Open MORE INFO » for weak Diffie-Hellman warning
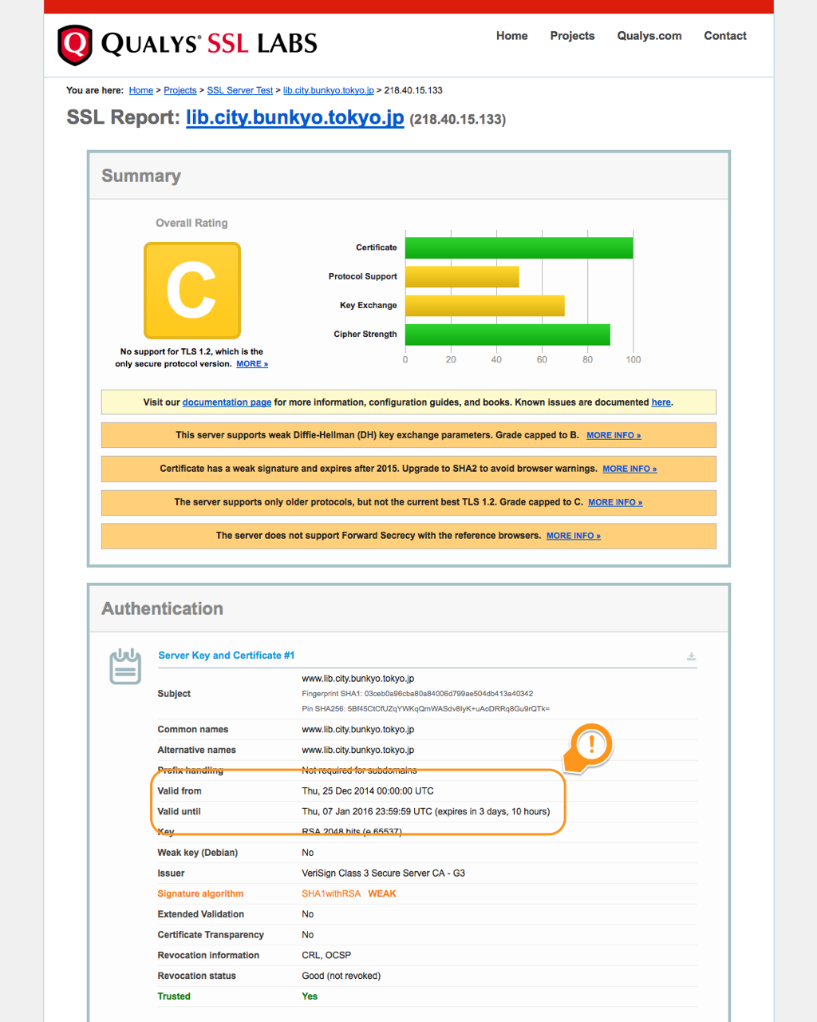817x1022 pixels. pyautogui.click(x=614, y=436)
